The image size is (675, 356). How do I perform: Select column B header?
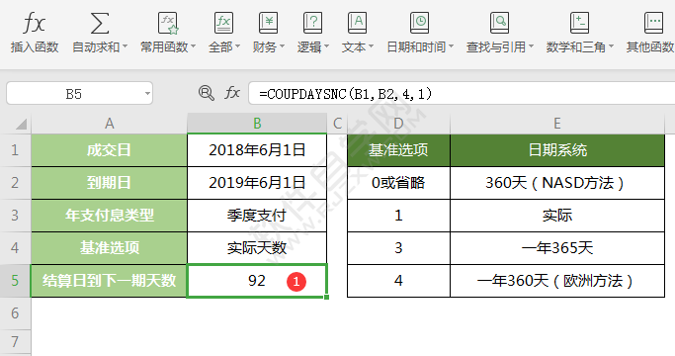(x=257, y=124)
